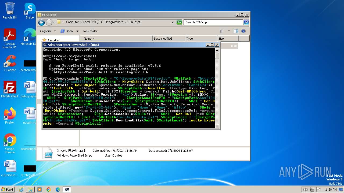The height and width of the screenshot is (193, 344).
Task: Select ProgramData breadcrumb segment
Action: click(114, 22)
